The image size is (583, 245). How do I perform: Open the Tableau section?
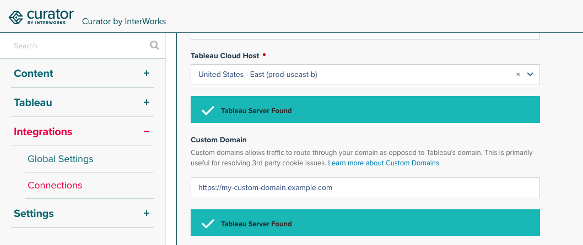pos(33,103)
